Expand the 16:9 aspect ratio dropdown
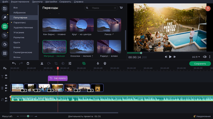Viewport: 213px width, 119px height. [196, 57]
